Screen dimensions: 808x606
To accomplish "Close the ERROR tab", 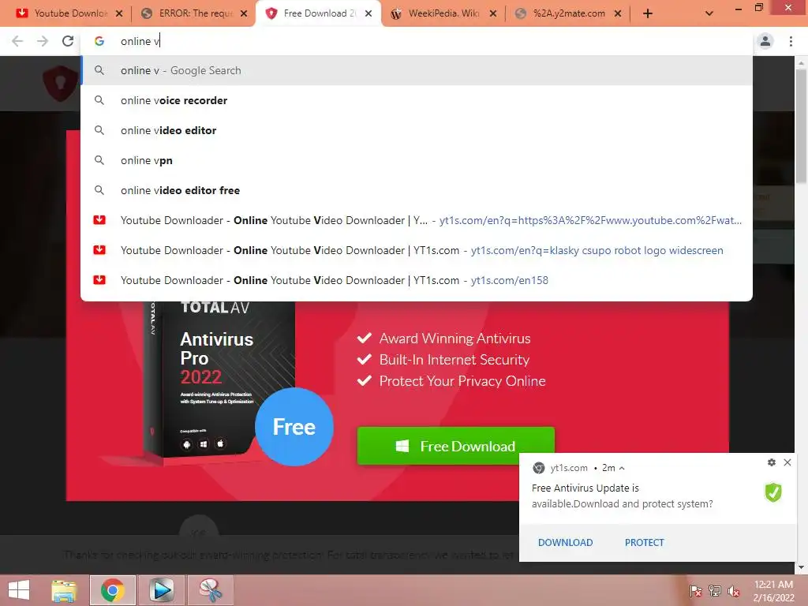I will pos(244,14).
